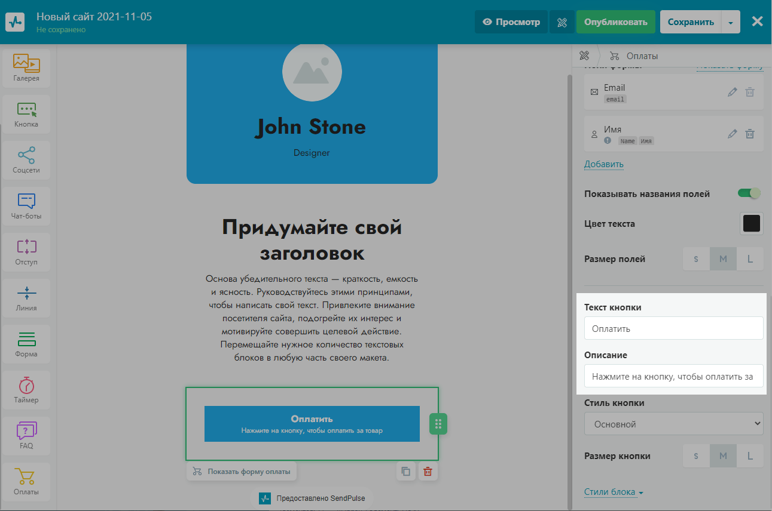Image resolution: width=772 pixels, height=511 pixels.
Task: Toggle Показывать названия полей switch
Action: [x=749, y=193]
